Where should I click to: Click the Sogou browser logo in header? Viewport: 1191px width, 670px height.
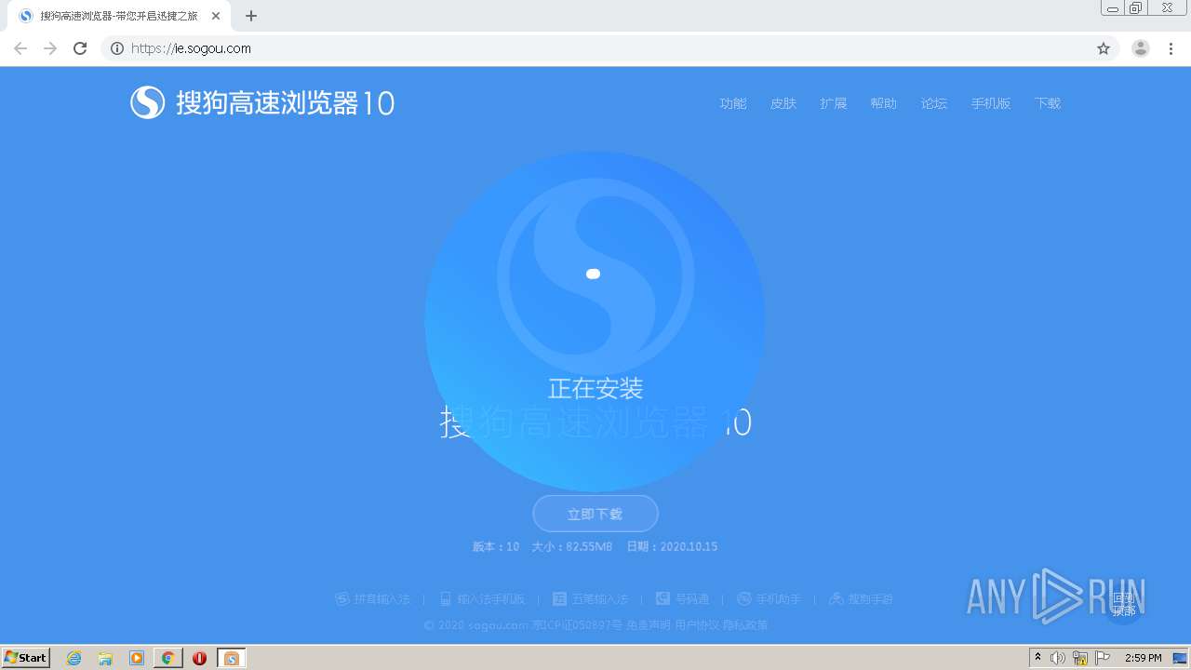coord(148,102)
